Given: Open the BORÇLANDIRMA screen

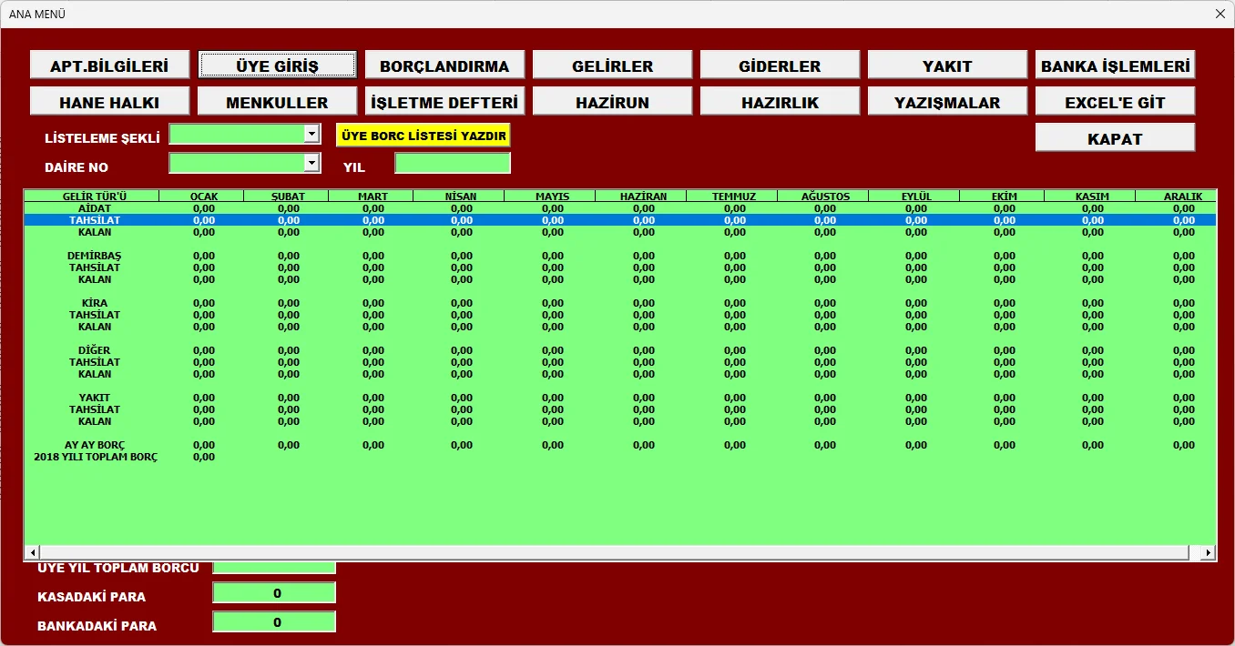Looking at the screenshot, I should (x=444, y=66).
